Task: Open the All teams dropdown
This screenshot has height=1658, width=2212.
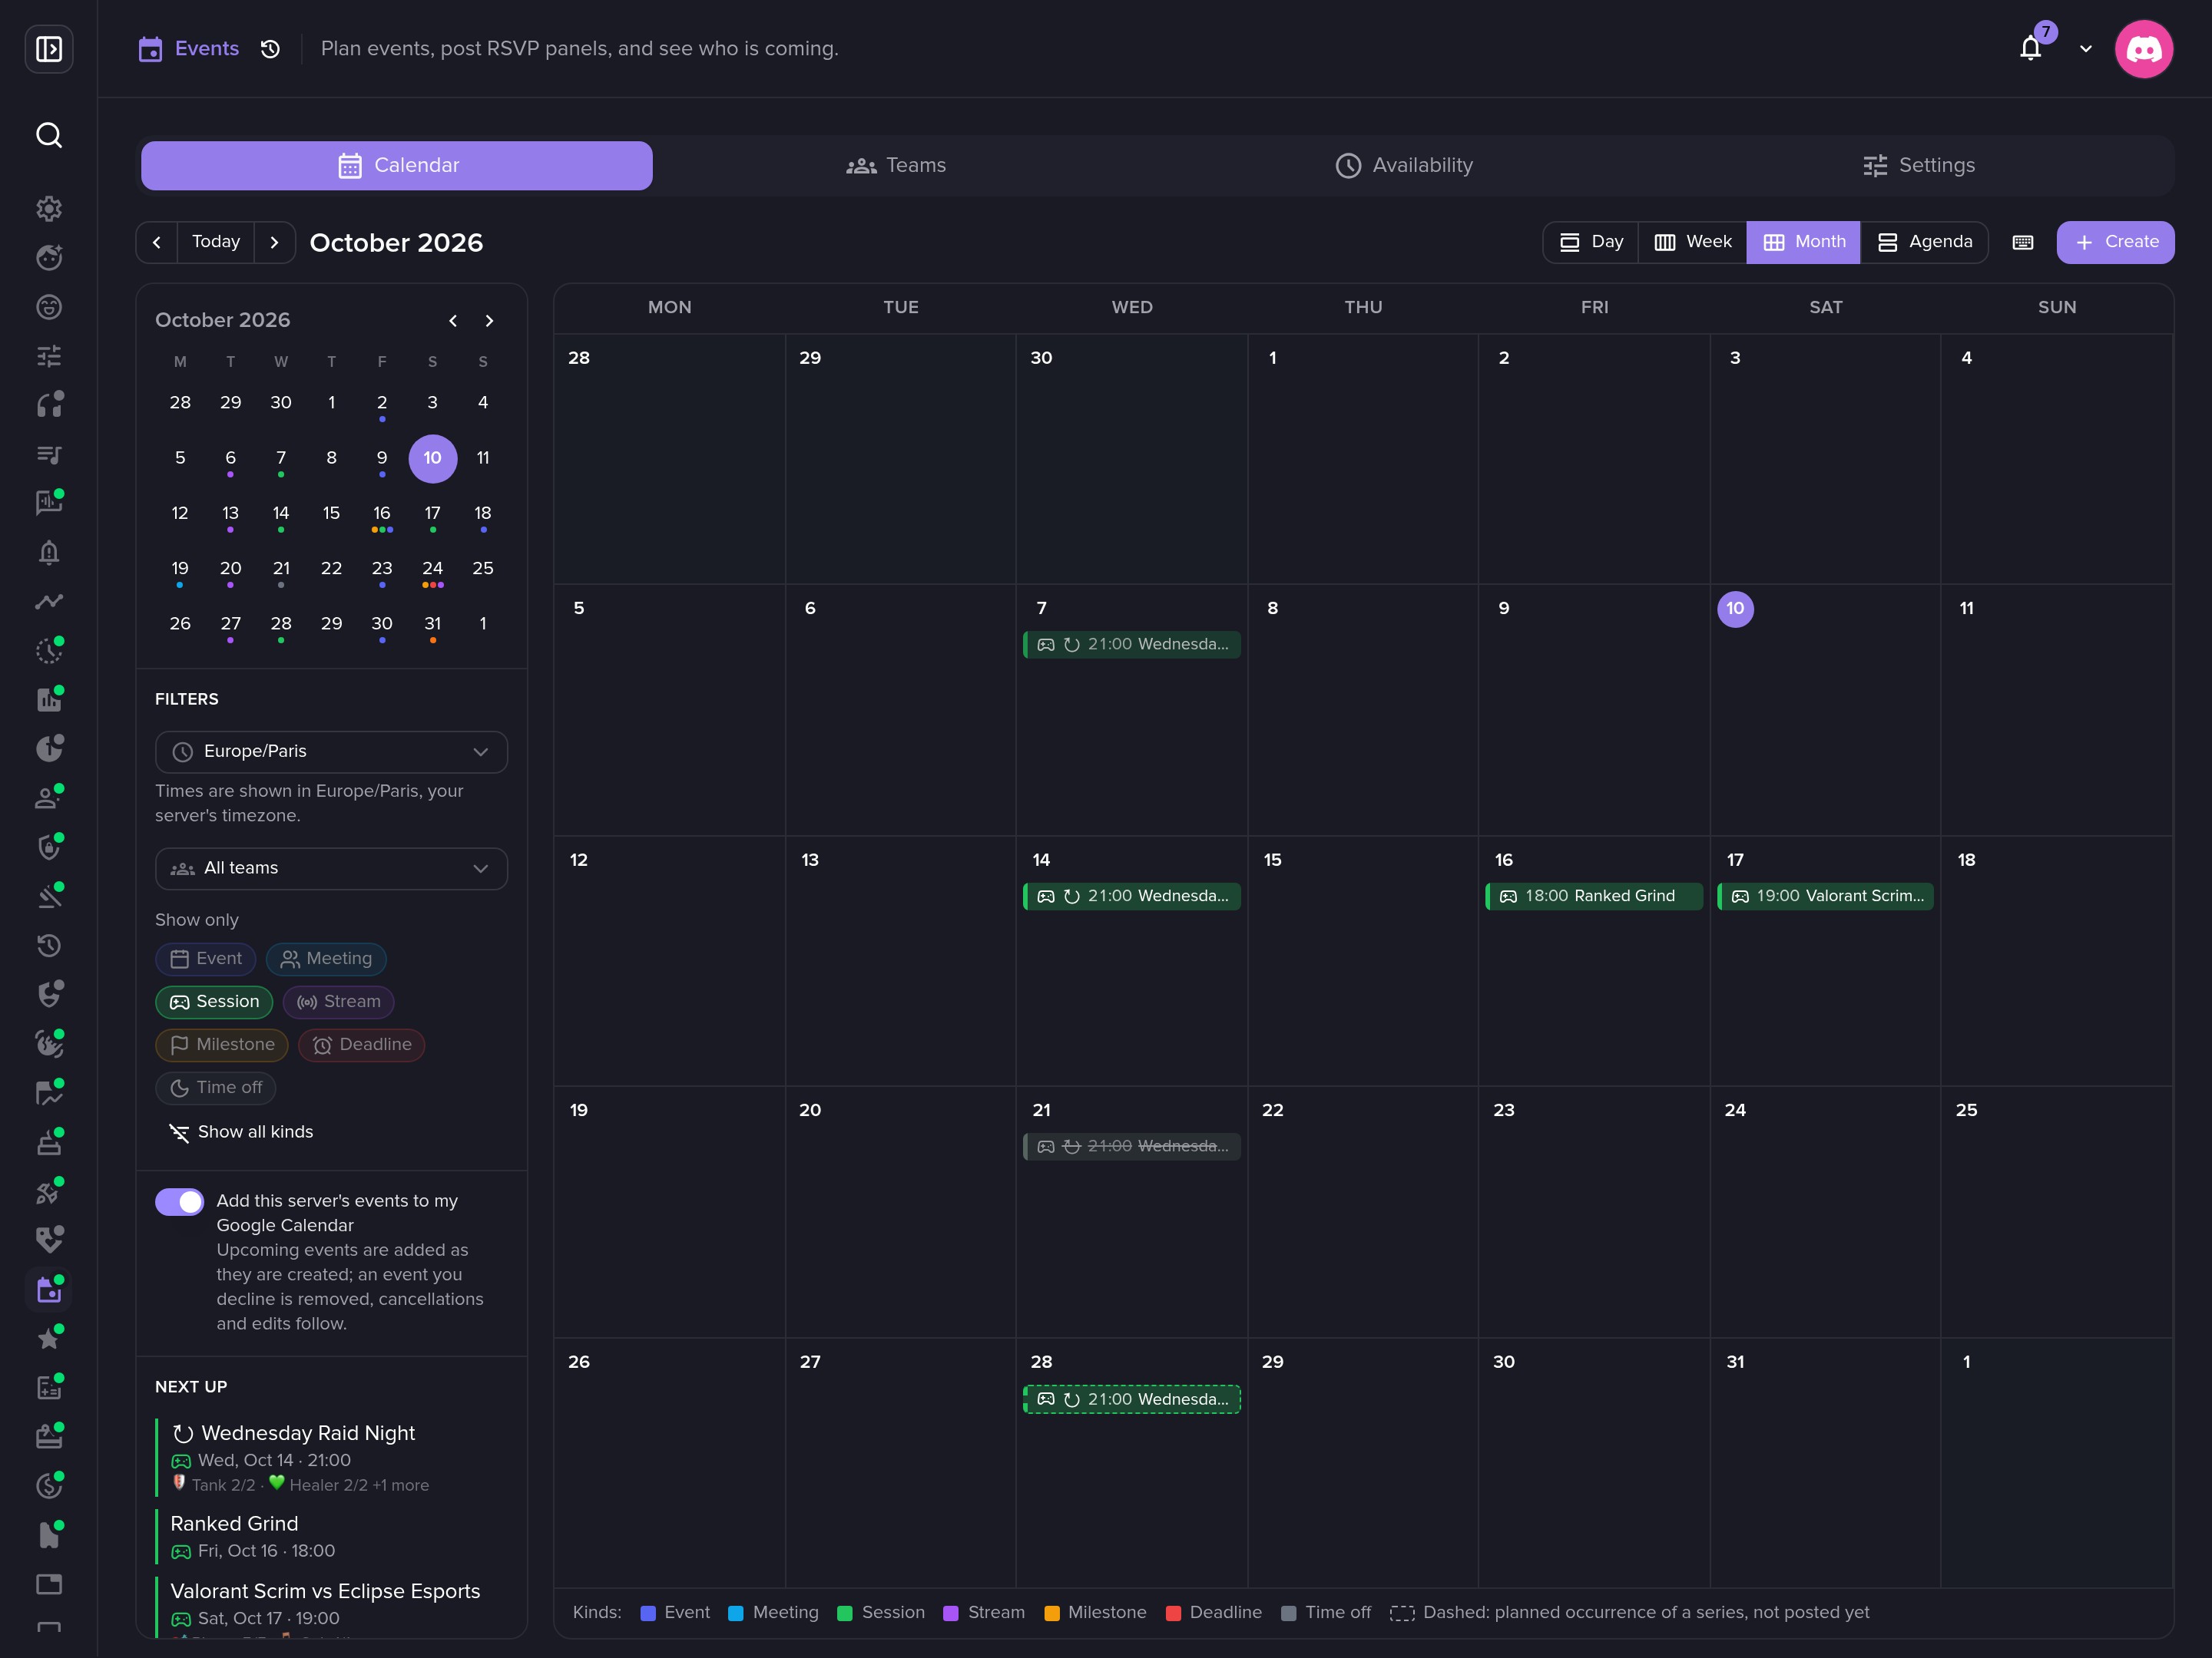Action: coord(331,870)
